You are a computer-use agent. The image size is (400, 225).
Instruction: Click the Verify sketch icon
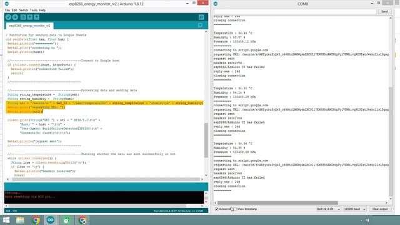[8, 17]
